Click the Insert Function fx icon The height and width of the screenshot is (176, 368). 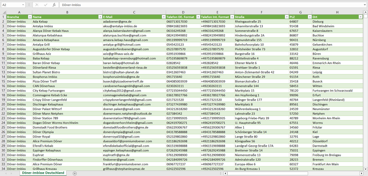click(x=54, y=5)
